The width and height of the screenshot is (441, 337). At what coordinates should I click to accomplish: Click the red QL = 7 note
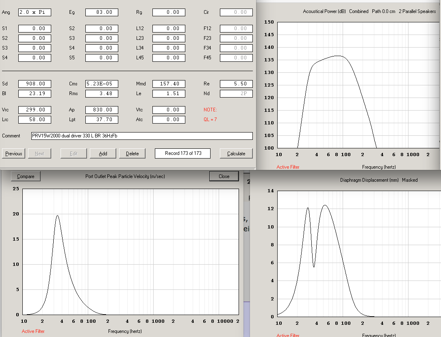click(210, 120)
